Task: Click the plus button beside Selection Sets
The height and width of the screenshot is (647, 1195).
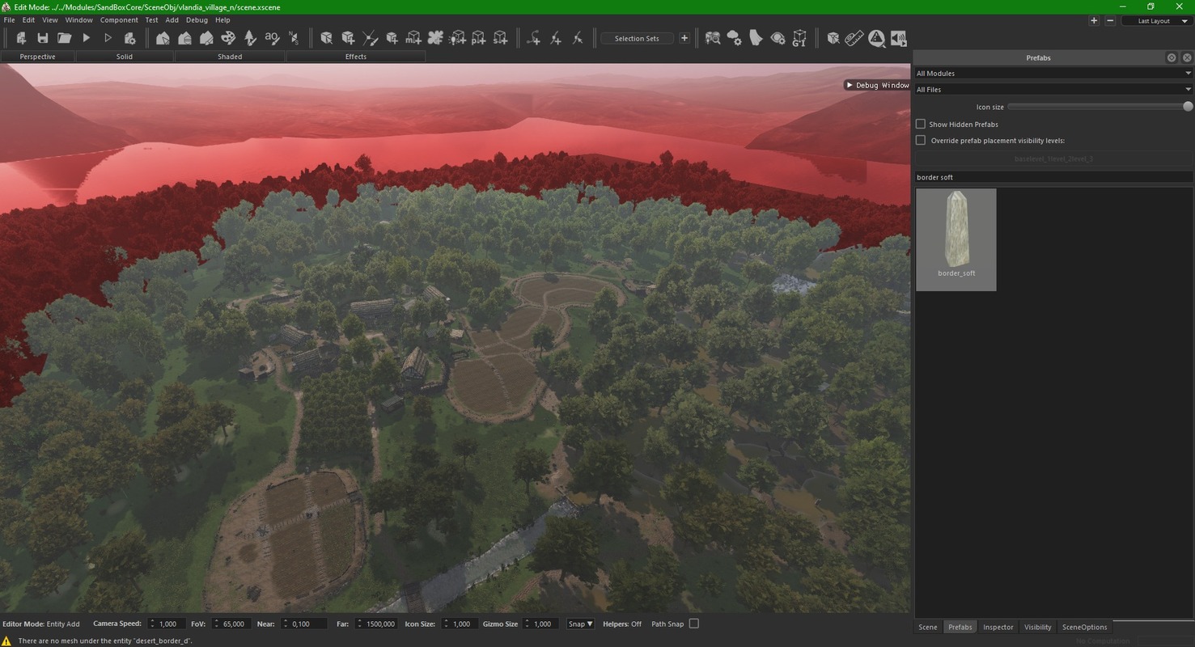Action: [684, 38]
